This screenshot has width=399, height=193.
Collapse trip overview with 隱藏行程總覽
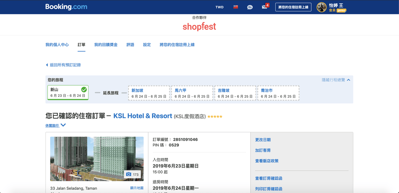(x=336, y=80)
